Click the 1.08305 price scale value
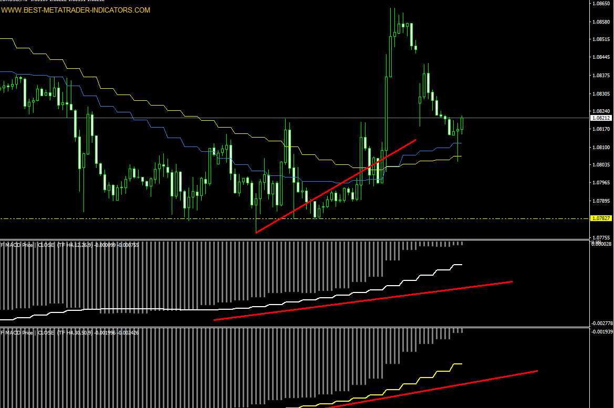614x408 pixels. 601,94
